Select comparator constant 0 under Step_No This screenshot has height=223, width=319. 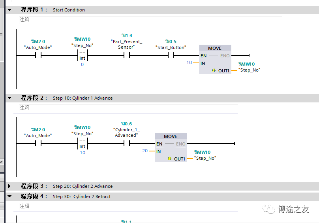pyautogui.click(x=82, y=64)
